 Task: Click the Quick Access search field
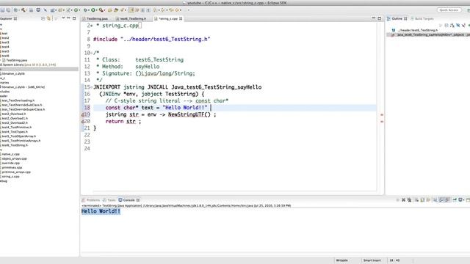(449, 10)
